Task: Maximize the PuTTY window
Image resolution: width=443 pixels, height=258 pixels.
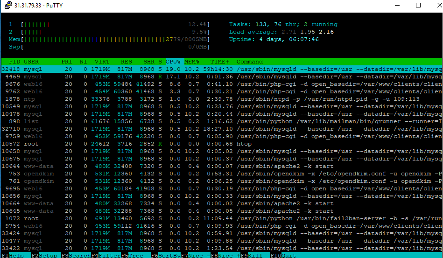Action: coord(418,5)
